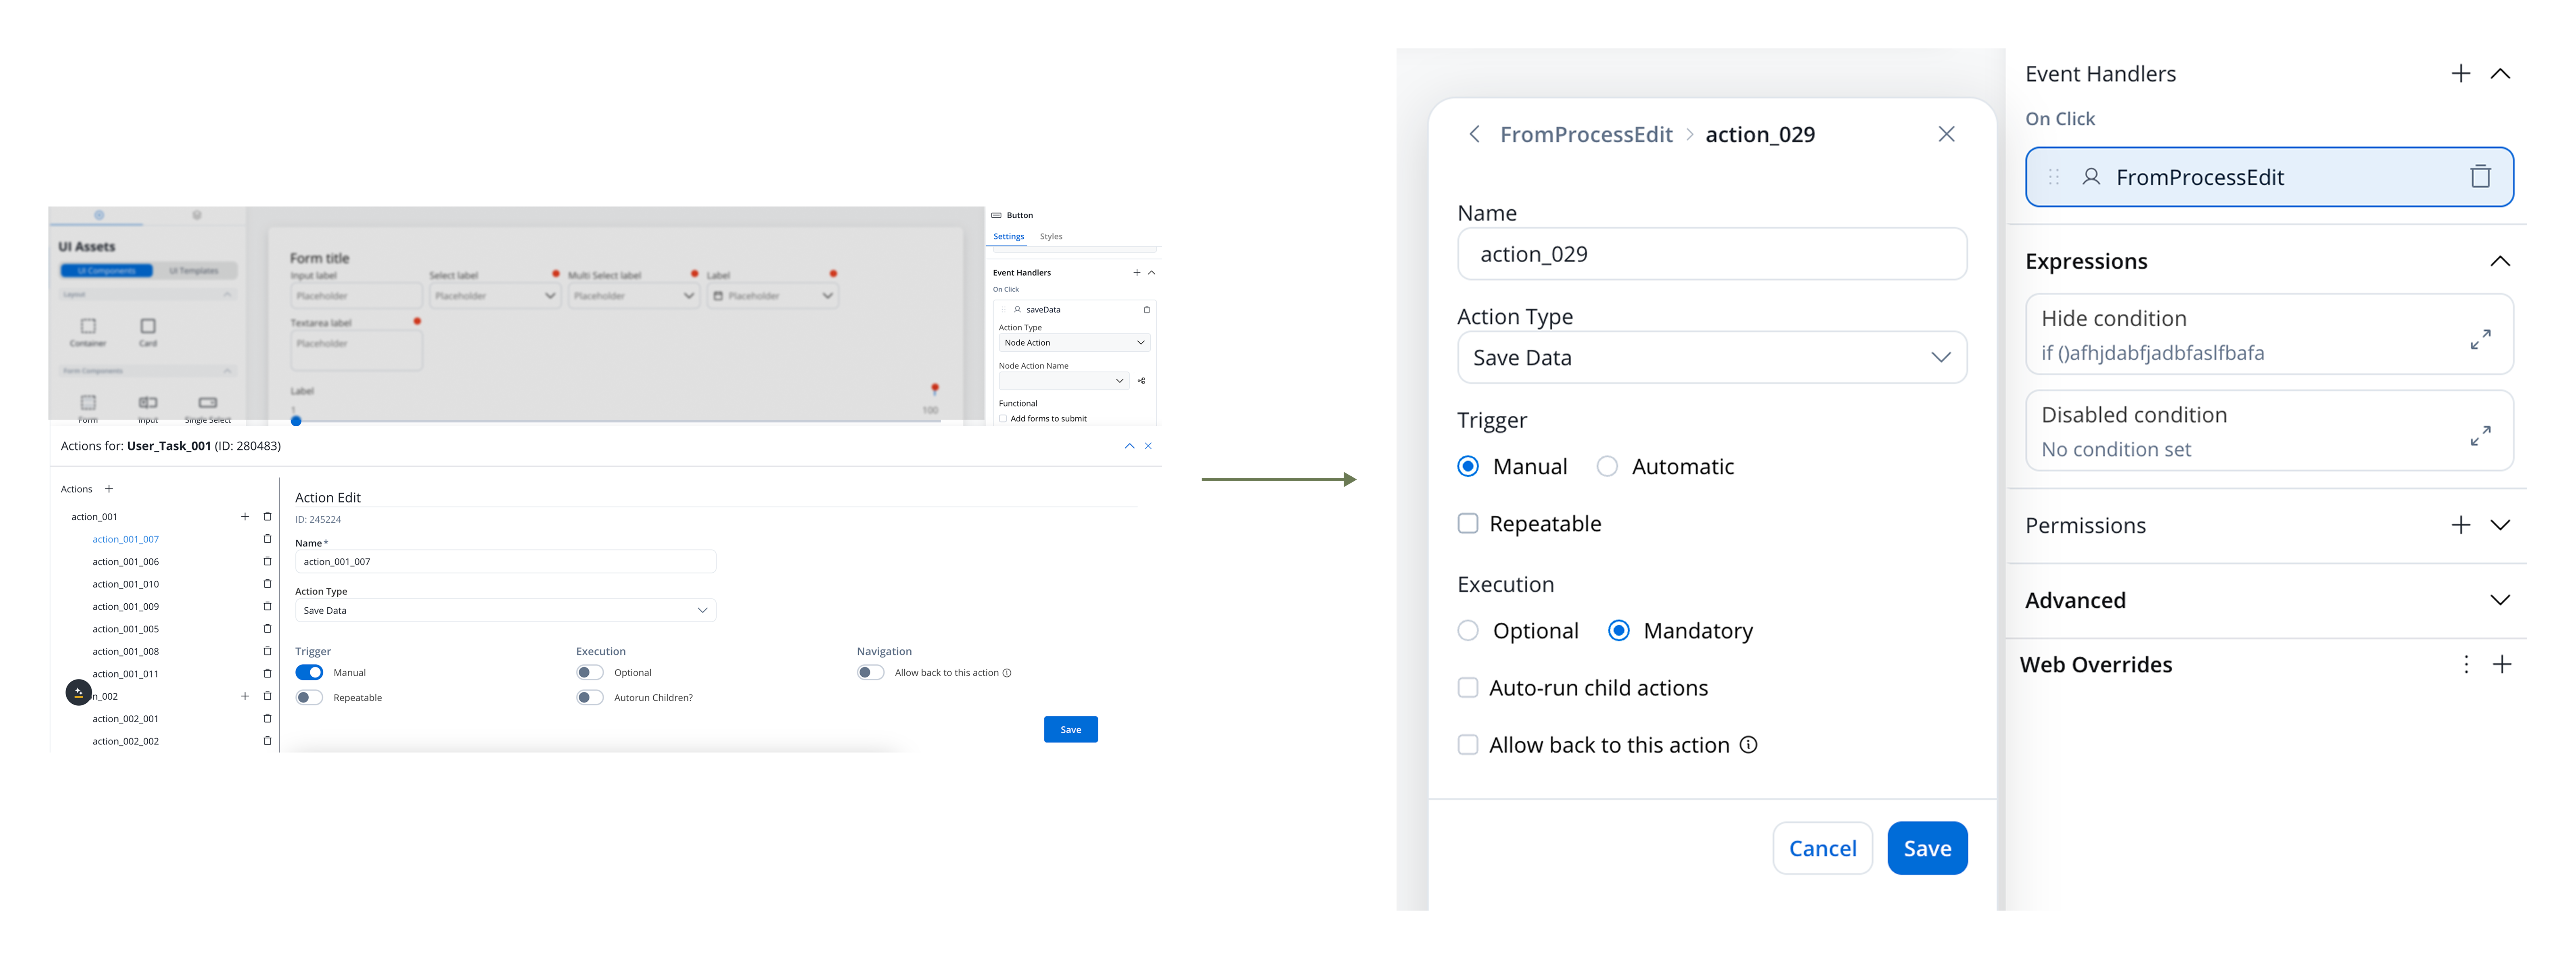Enable the Optional toggle in Action Edit
The width and height of the screenshot is (2576, 959).
pyautogui.click(x=590, y=672)
